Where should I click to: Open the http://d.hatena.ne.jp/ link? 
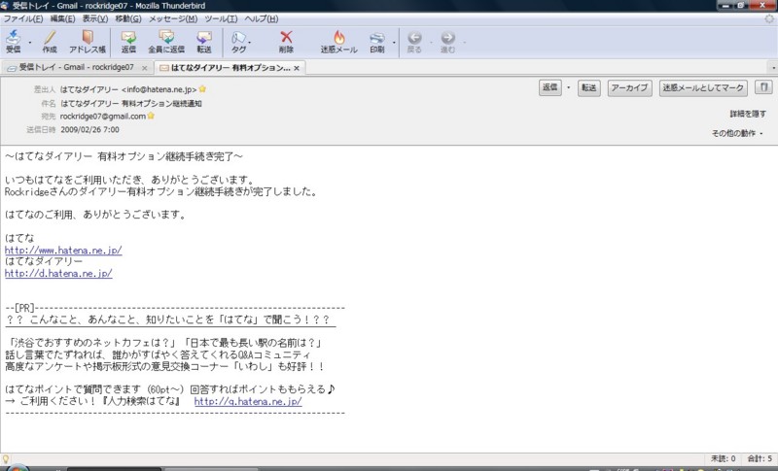pyautogui.click(x=58, y=273)
